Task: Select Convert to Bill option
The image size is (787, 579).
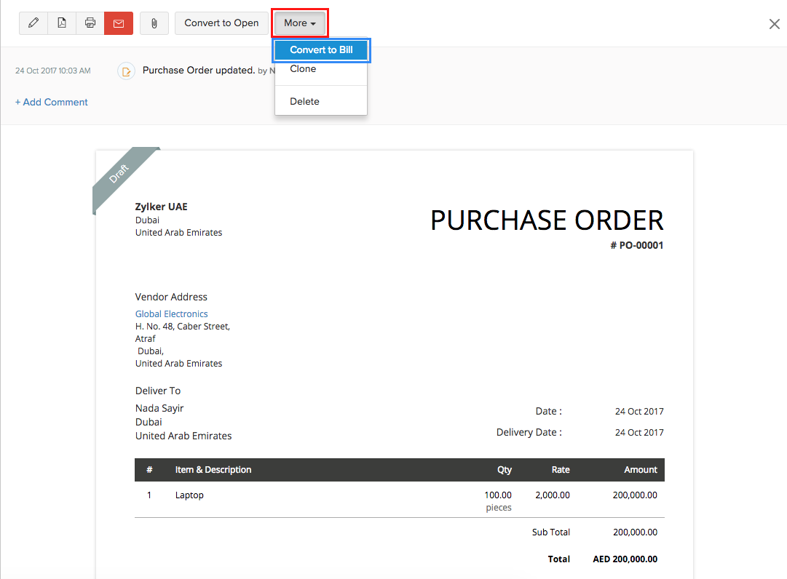Action: tap(321, 50)
